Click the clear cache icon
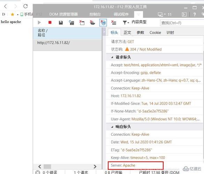This screenshot has height=174, width=204. point(82,23)
